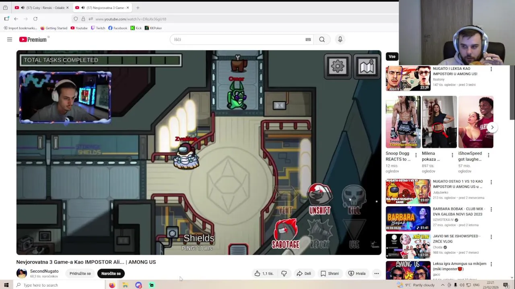Viewport: 515px width, 289px height.
Task: Open NUGATO I LEKSA thumbnail 27:39
Action: point(408,79)
